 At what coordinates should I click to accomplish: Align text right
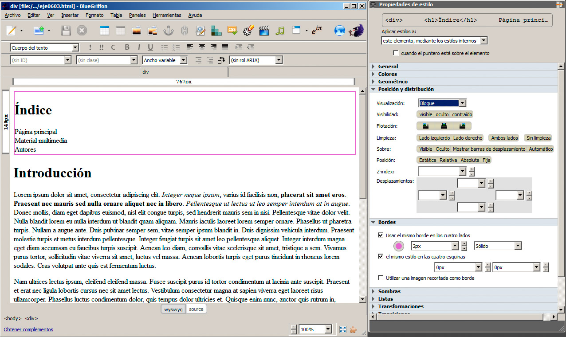[x=213, y=47]
